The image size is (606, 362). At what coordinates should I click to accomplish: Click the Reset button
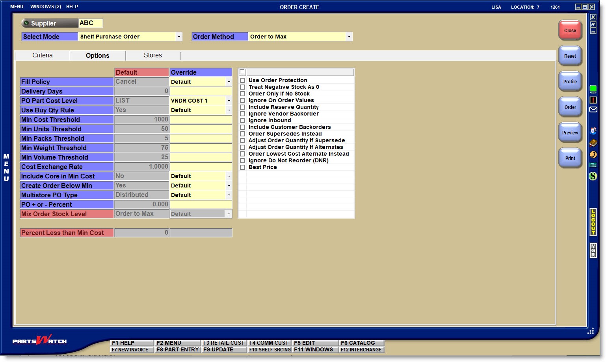[570, 56]
